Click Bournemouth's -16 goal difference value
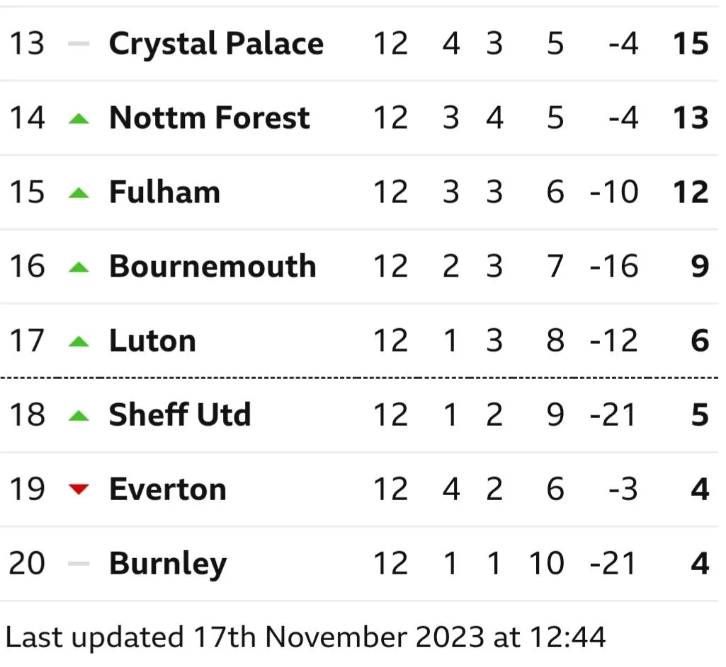Image resolution: width=726 pixels, height=667 pixels. click(x=613, y=267)
